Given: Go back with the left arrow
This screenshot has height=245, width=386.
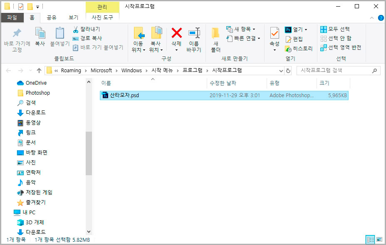Looking at the screenshot, I should pyautogui.click(x=8, y=71).
